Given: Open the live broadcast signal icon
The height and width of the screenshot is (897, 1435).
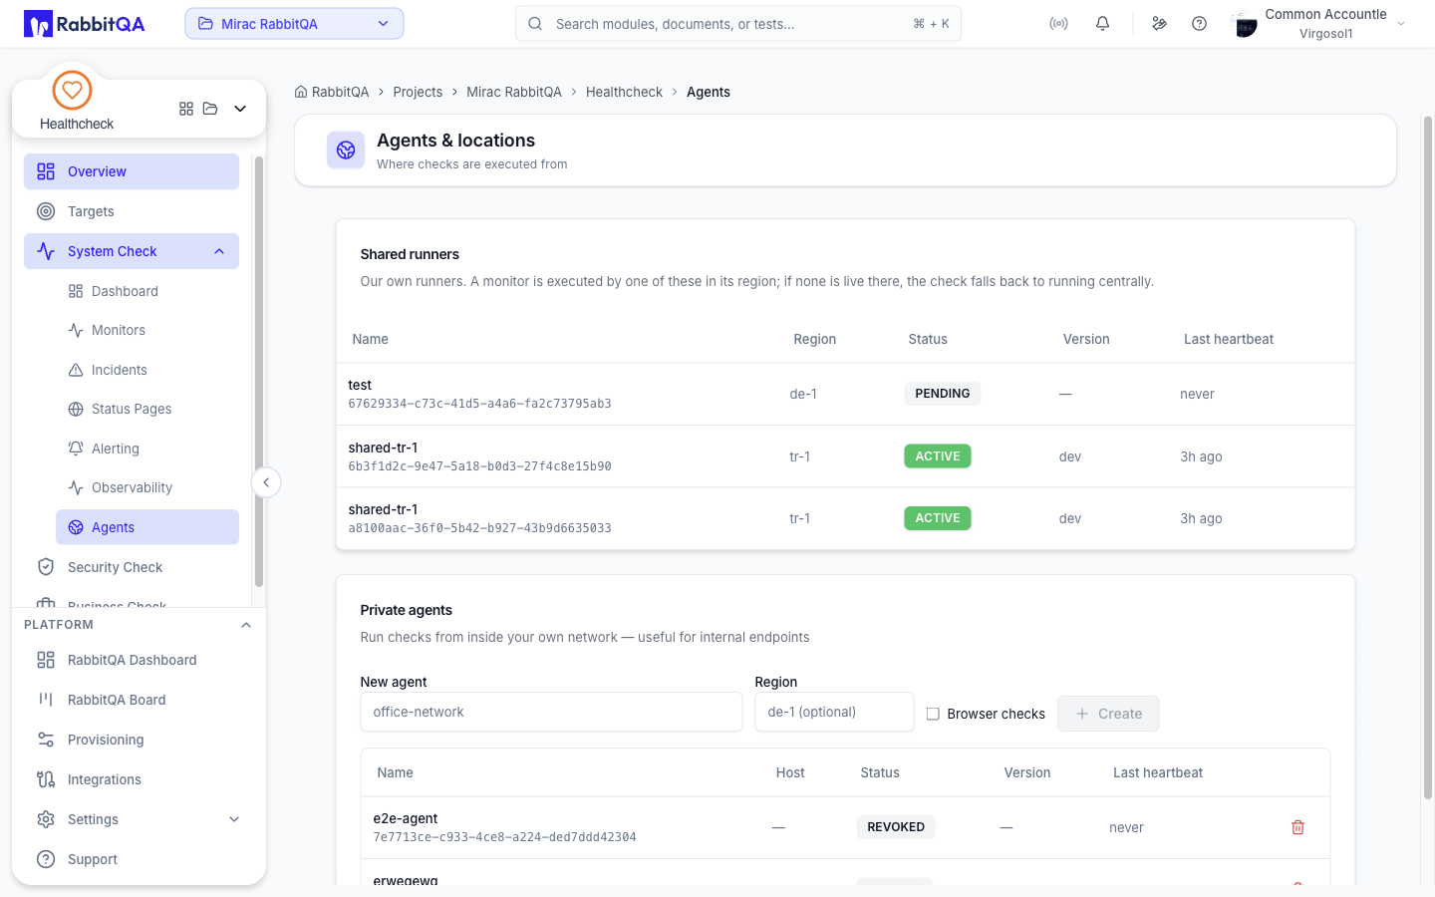Looking at the screenshot, I should click(x=1058, y=24).
